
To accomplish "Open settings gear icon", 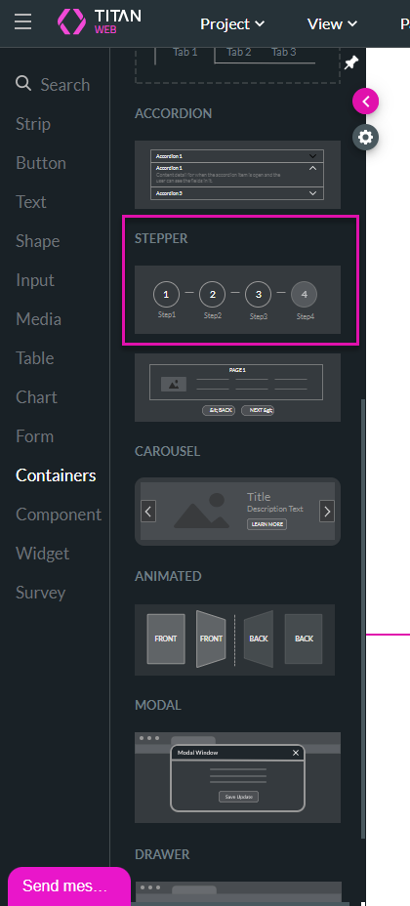I will click(365, 137).
